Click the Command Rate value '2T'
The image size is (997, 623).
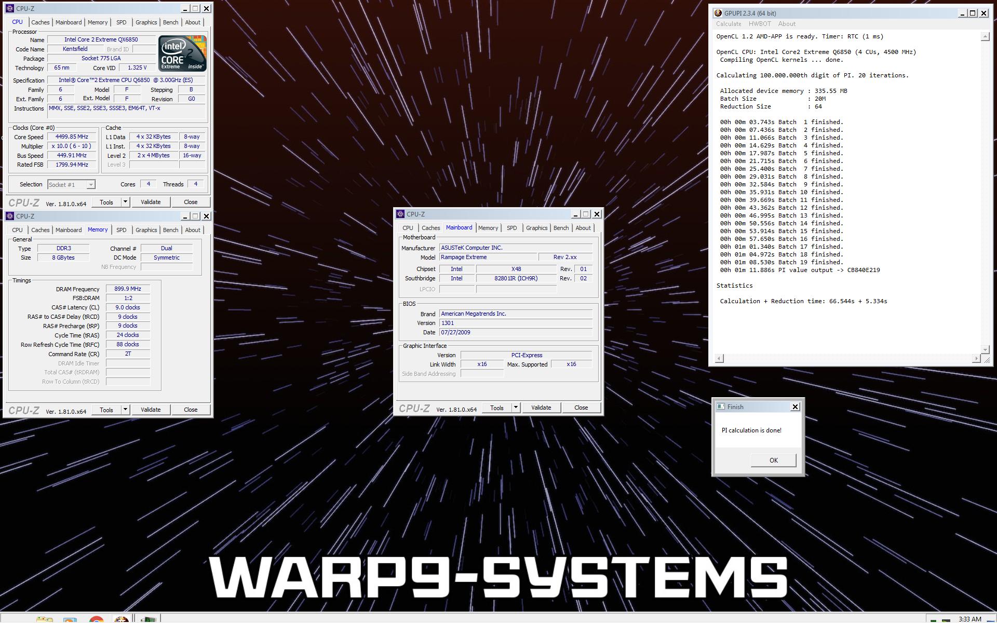pyautogui.click(x=128, y=354)
